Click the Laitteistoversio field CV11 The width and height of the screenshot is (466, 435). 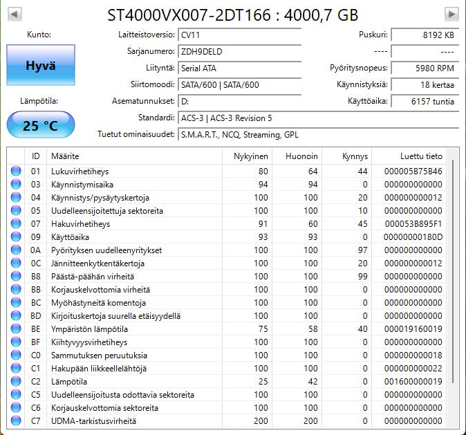point(239,35)
